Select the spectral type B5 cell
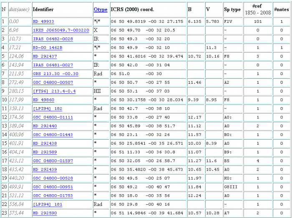Viewport: 292px width, 218px height. pyautogui.click(x=227, y=161)
